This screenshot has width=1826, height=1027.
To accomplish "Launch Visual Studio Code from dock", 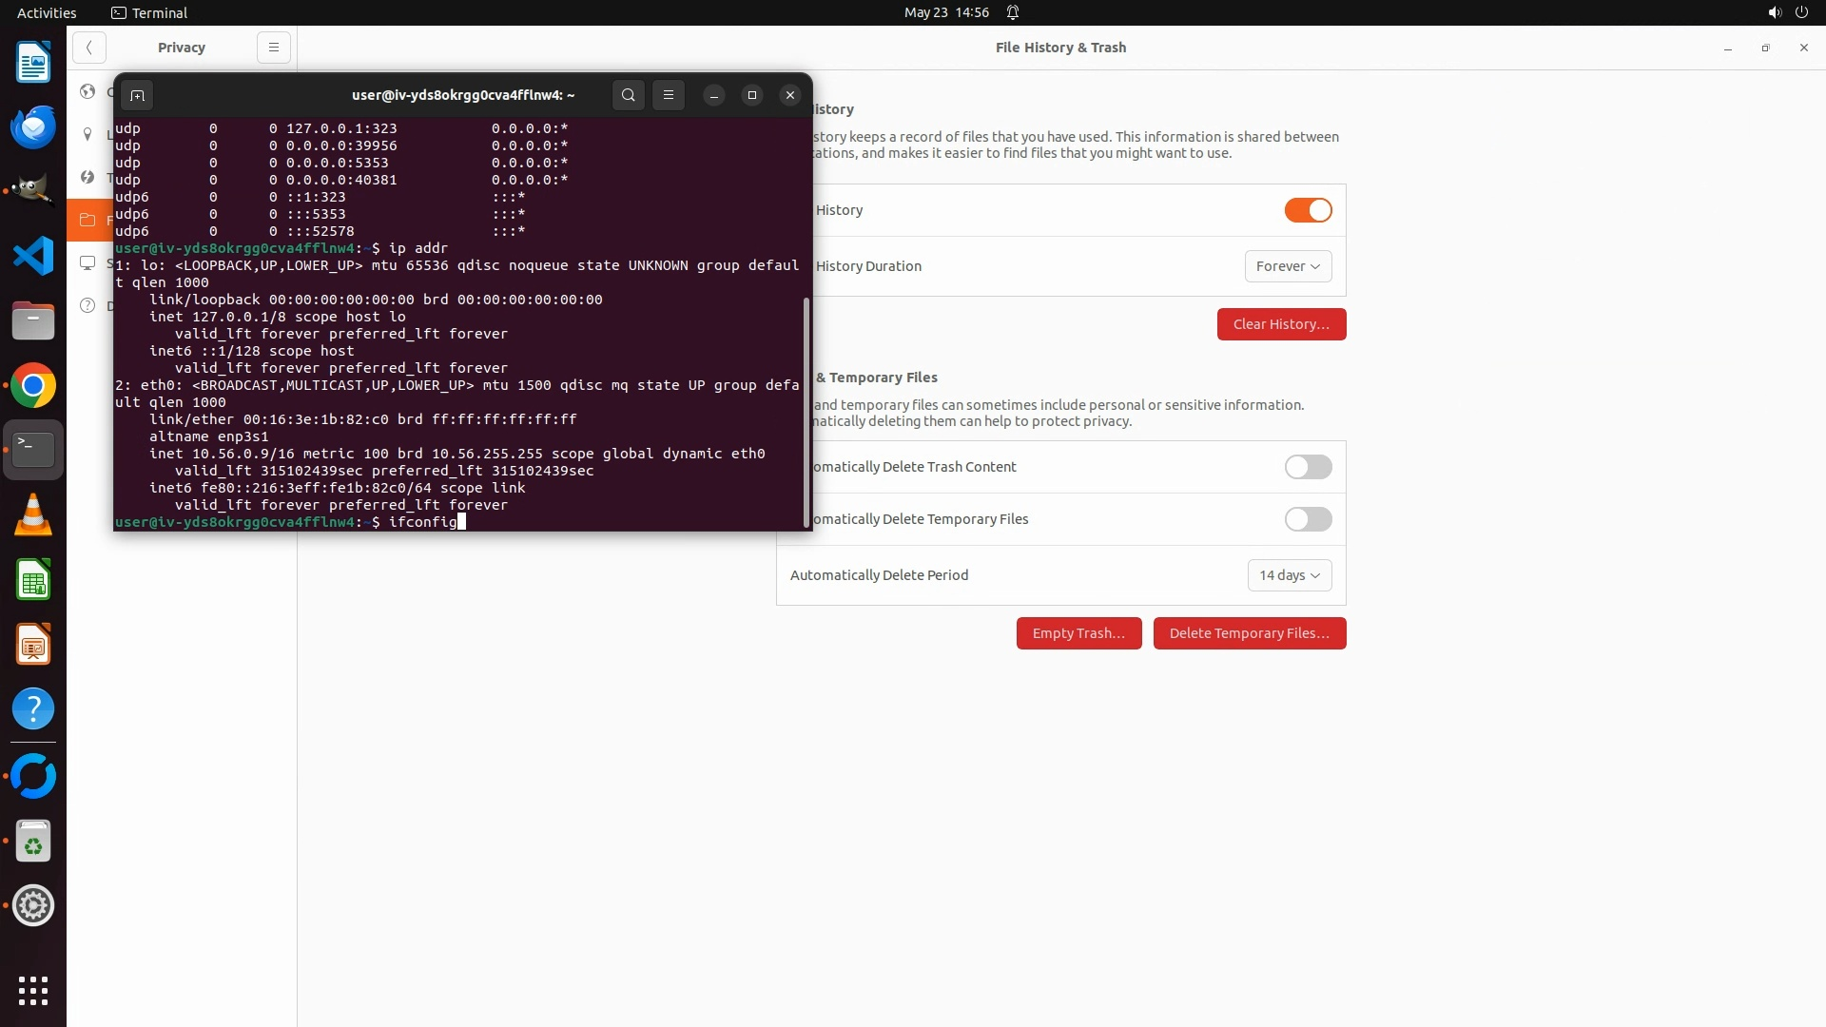I will [33, 257].
